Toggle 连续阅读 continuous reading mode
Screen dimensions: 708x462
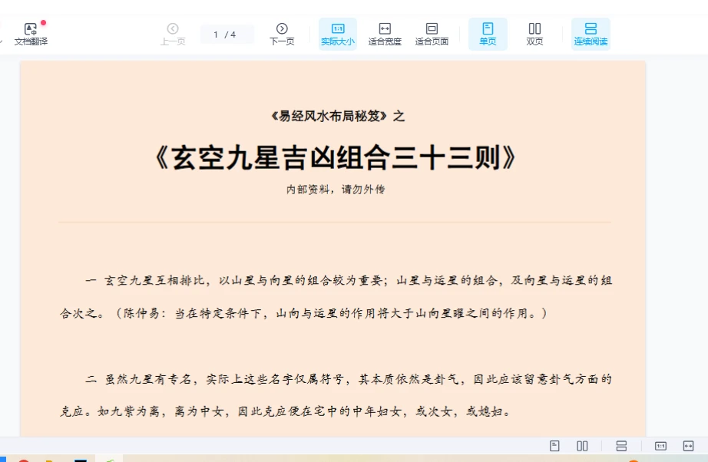tap(591, 33)
